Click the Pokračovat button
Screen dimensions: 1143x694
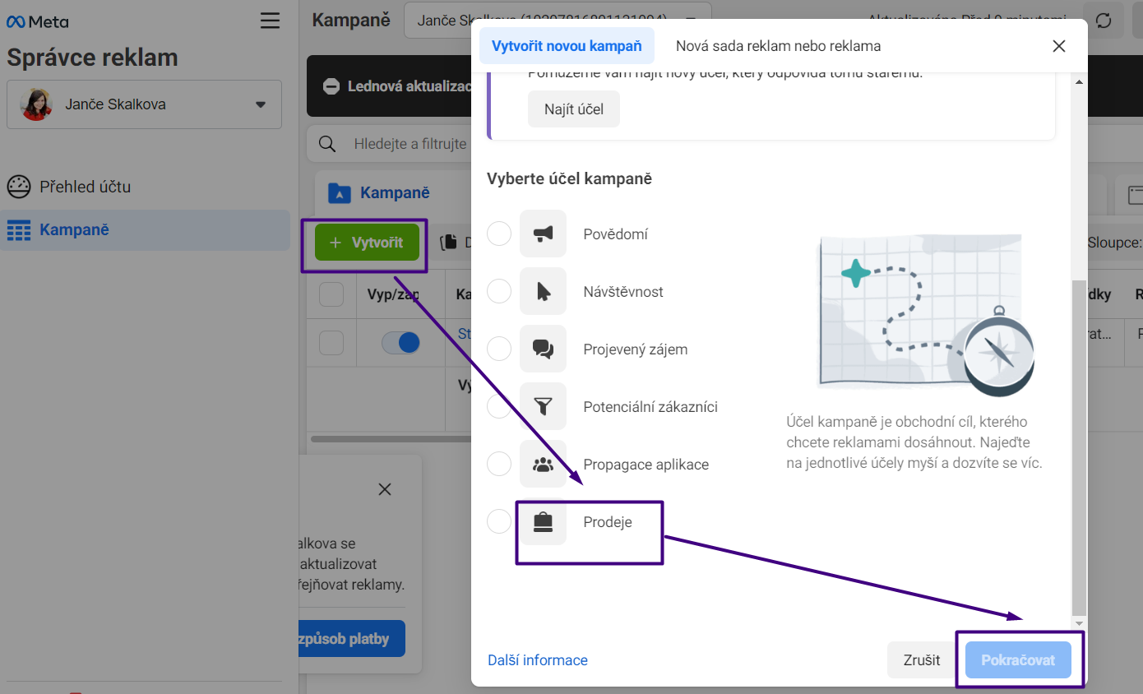(x=1018, y=660)
